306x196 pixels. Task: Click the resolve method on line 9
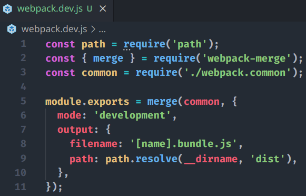pos(156,159)
